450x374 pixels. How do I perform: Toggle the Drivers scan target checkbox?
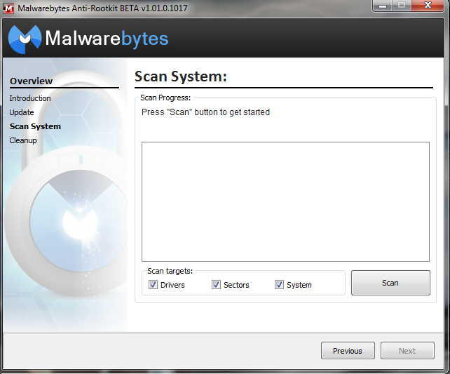click(153, 285)
